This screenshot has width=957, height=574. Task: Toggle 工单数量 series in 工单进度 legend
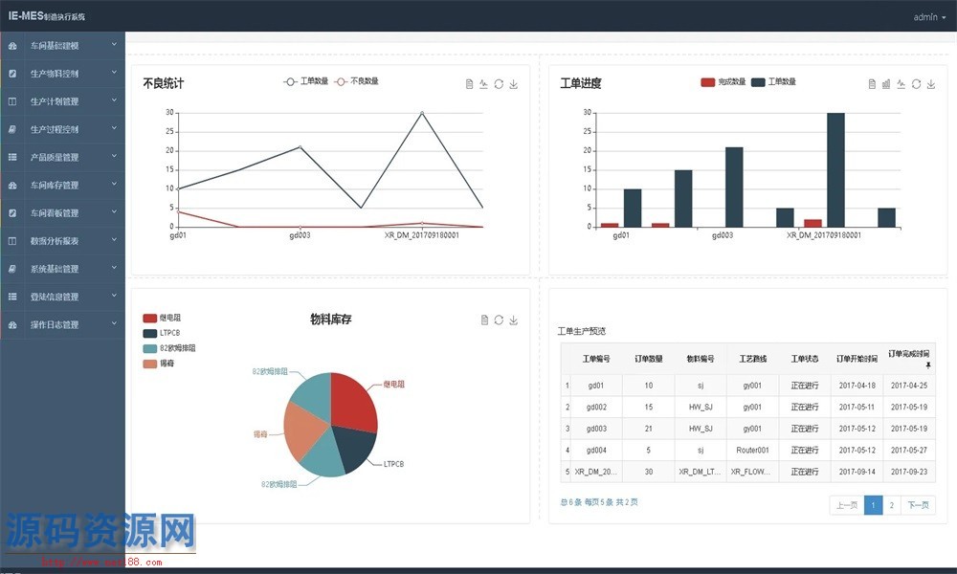(x=773, y=81)
